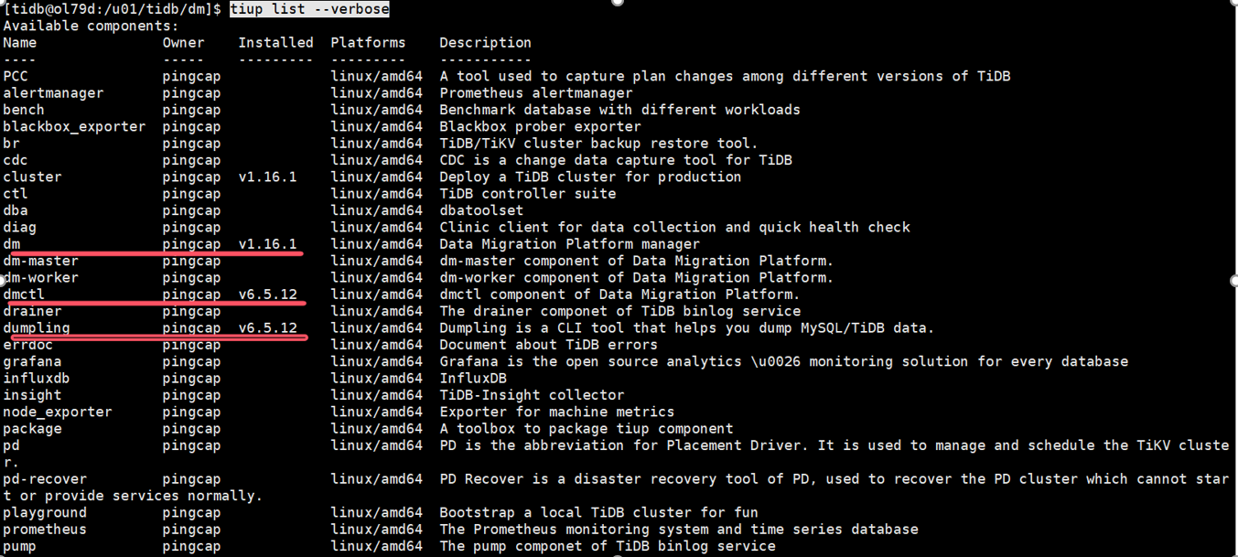Viewport: 1238px width, 557px height.
Task: Select the 'drainer' component name
Action: 32,312
